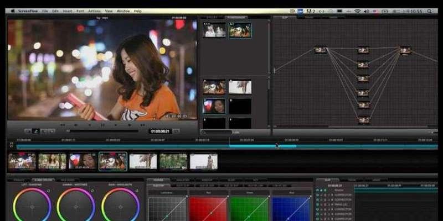Select the green foliage clip thumbnail in the strip
443x221 pixels.
pos(173,161)
